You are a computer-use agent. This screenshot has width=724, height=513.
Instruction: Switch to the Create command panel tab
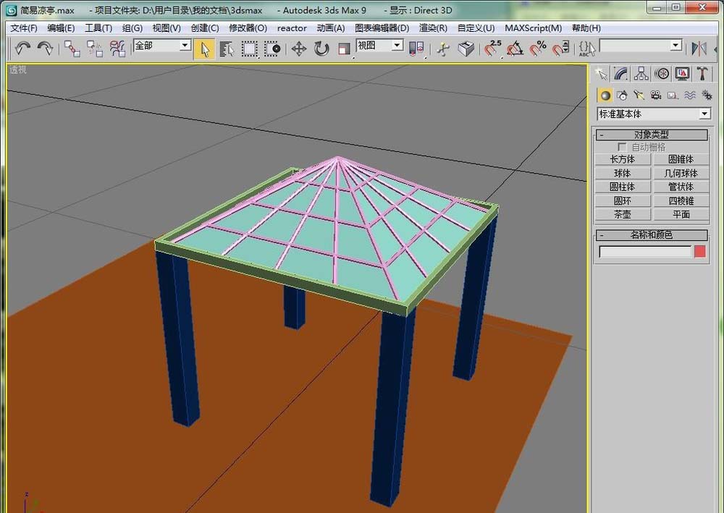[601, 74]
